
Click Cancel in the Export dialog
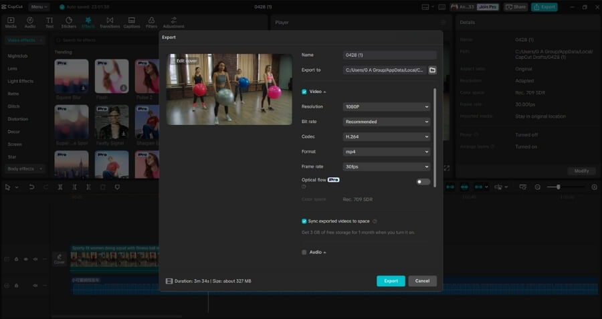[422, 281]
